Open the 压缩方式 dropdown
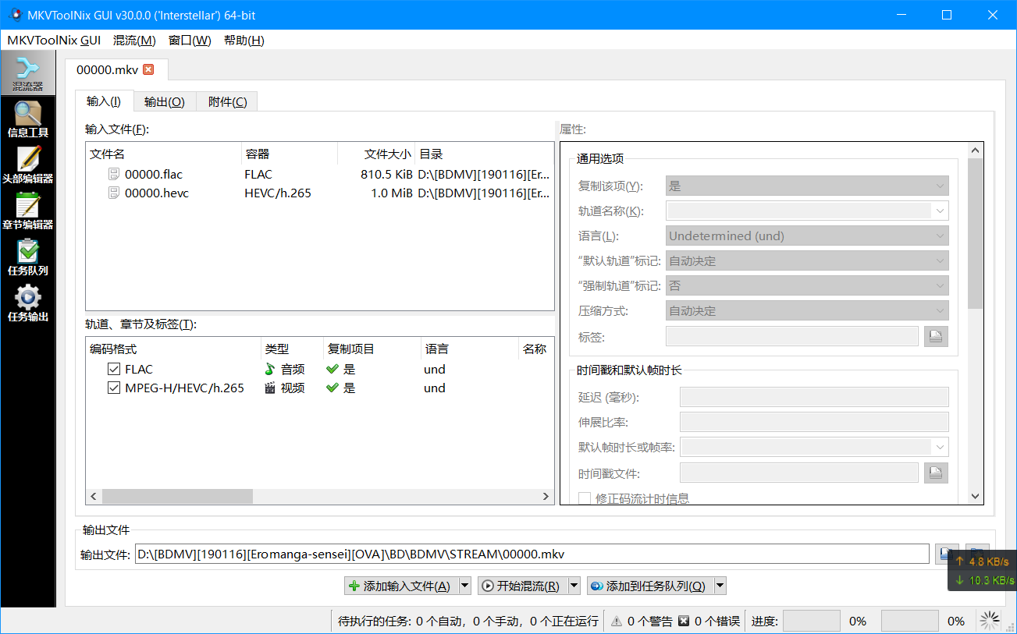Image resolution: width=1017 pixels, height=634 pixels. [x=807, y=310]
